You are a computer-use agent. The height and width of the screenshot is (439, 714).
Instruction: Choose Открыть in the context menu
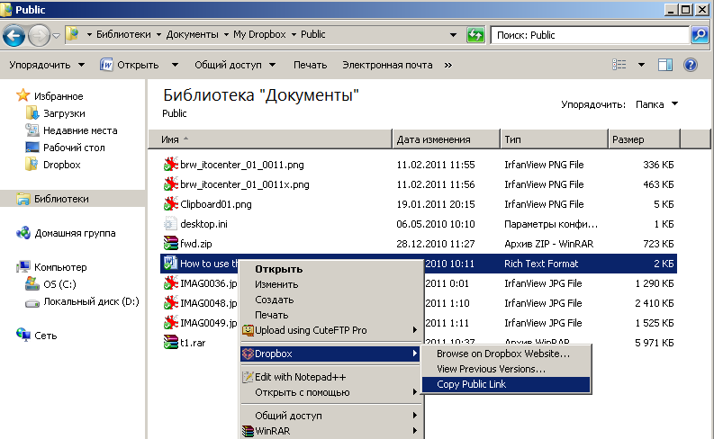[x=330, y=269]
